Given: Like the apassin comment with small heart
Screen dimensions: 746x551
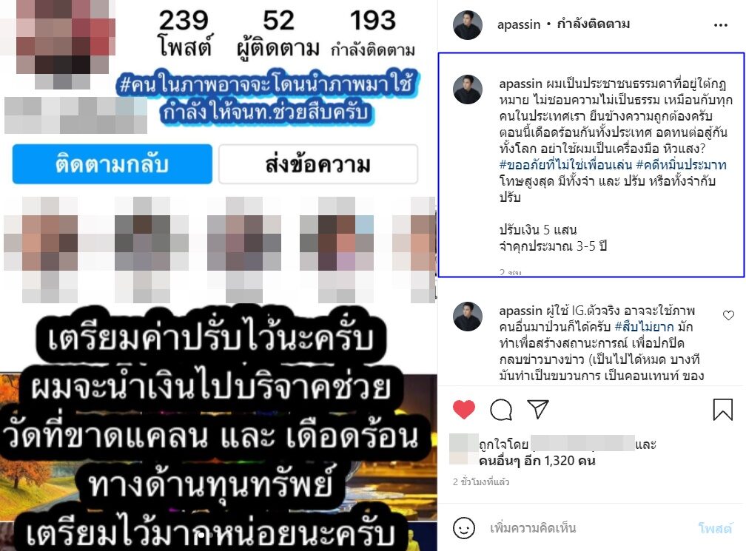Looking at the screenshot, I should [x=728, y=315].
